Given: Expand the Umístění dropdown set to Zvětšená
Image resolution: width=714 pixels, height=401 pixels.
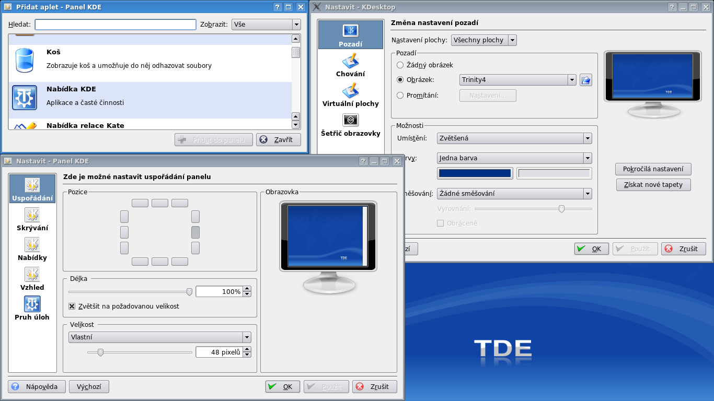Looking at the screenshot, I should pyautogui.click(x=514, y=138).
